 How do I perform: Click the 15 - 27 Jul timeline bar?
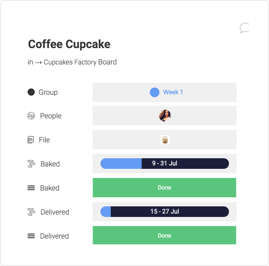[164, 212]
